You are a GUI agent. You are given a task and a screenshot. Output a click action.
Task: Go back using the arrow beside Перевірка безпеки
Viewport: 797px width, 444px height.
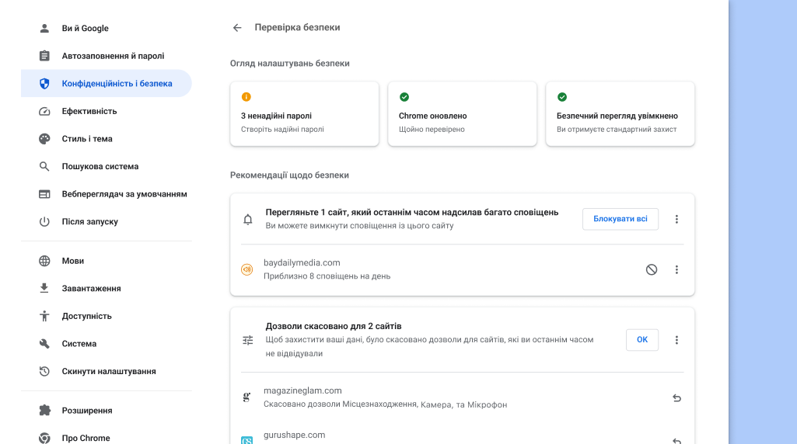click(237, 27)
